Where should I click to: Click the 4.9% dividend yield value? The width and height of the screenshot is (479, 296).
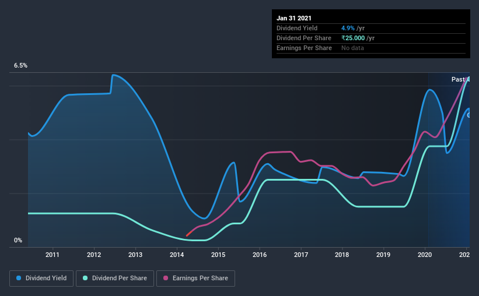click(x=348, y=28)
